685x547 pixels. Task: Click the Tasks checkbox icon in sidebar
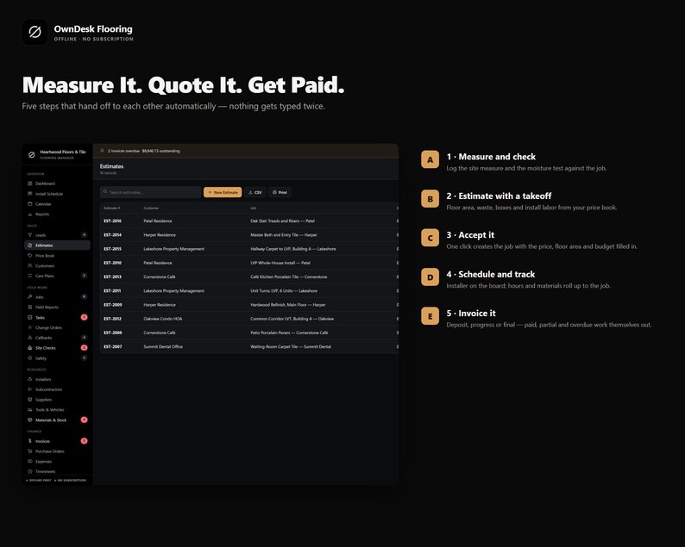pyautogui.click(x=29, y=317)
